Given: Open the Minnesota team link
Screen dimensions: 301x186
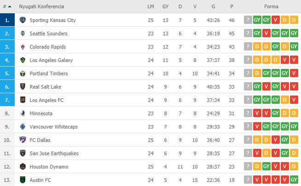Looking at the screenshot, I should pyautogui.click(x=41, y=113).
